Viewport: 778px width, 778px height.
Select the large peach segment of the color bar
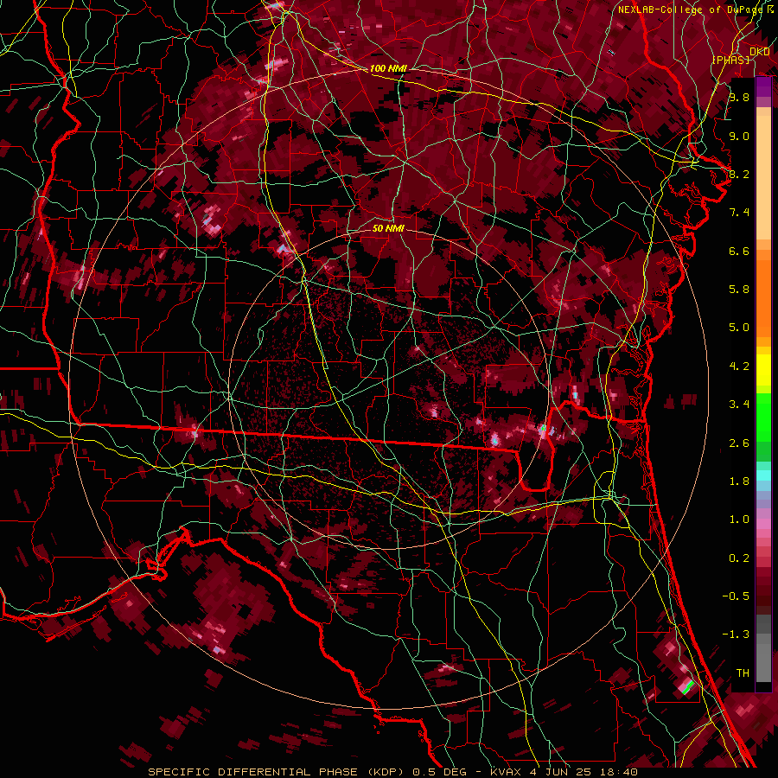[x=763, y=179]
